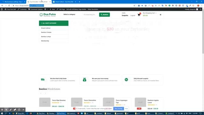Close the Dream Catcher browser tab
This screenshot has width=204, height=115.
(75, 2)
